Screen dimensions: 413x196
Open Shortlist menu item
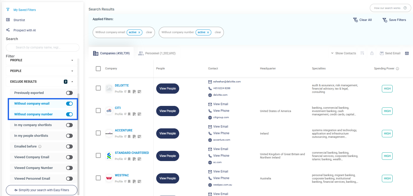tap(19, 20)
